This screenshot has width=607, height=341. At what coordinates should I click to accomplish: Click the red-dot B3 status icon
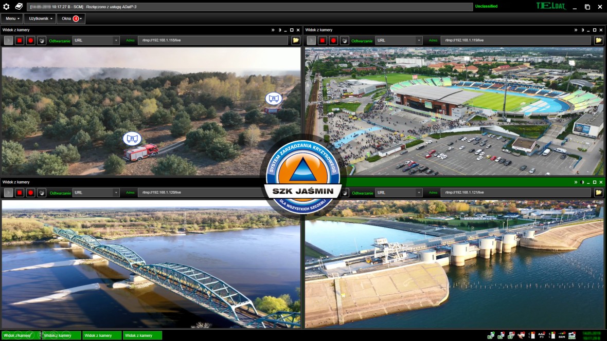pos(511,335)
